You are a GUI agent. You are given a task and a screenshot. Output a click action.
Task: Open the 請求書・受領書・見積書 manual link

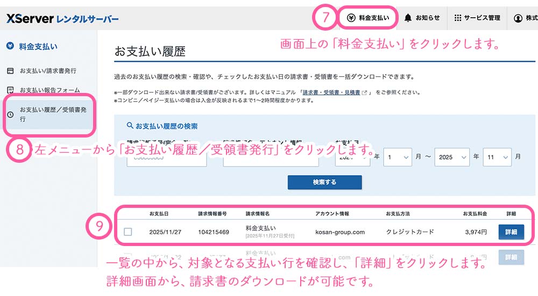click(x=331, y=92)
